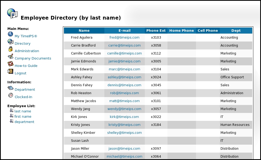The image size is (261, 160).
Task: Click the name Matthew Jacobs
Action: pos(83,101)
